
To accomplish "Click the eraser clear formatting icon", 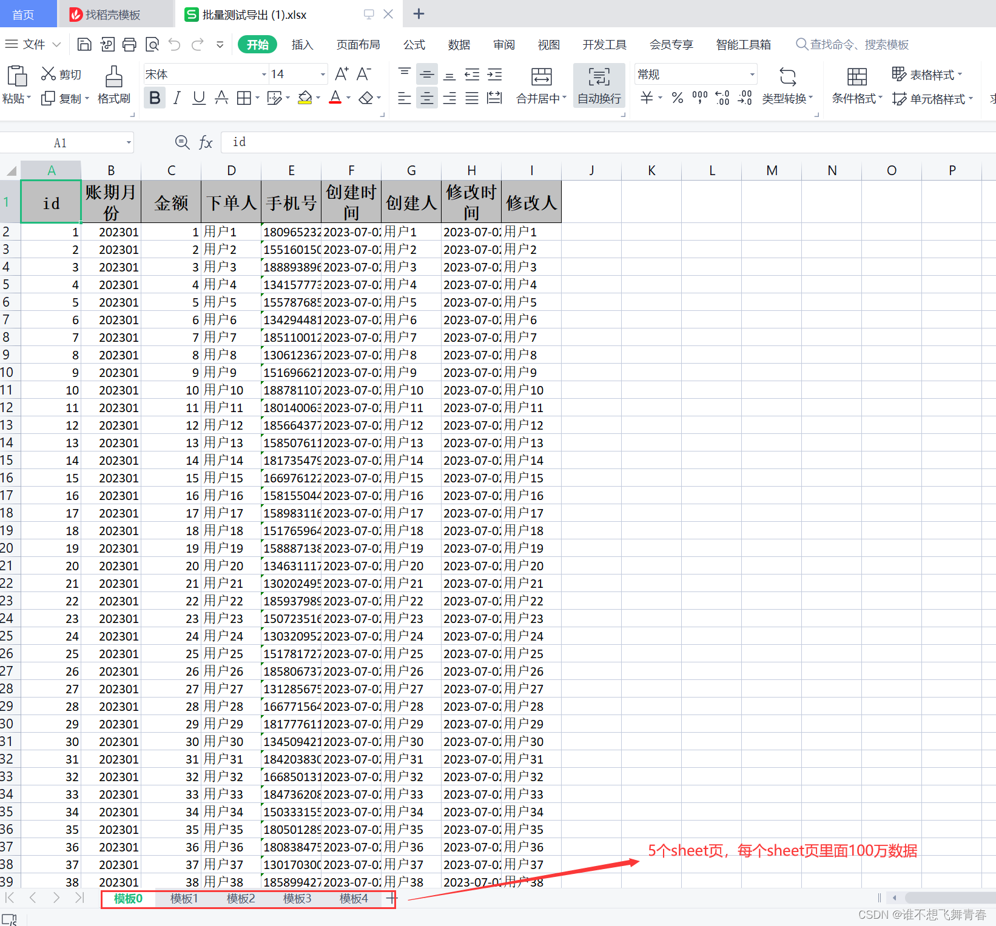I will tap(366, 98).
